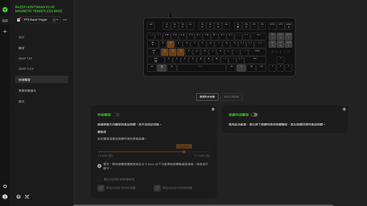
Task: Select the backspace arrow key
Action: (x=258, y=36)
